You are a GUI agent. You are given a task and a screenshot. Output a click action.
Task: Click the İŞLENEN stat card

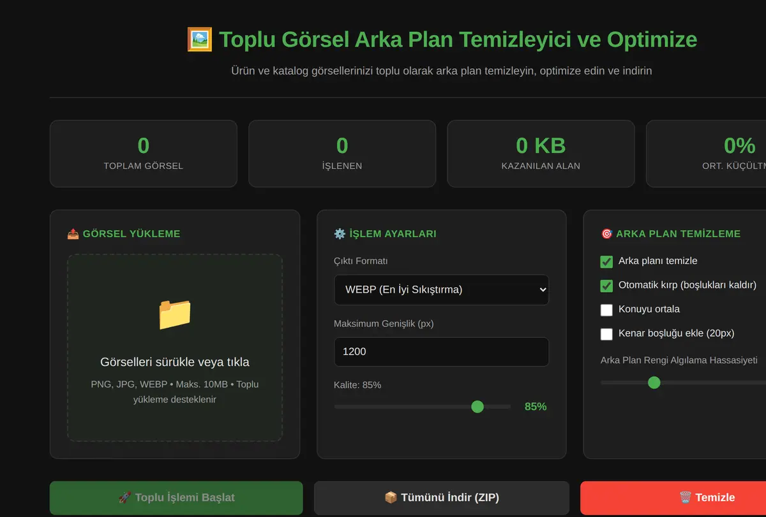coord(342,154)
